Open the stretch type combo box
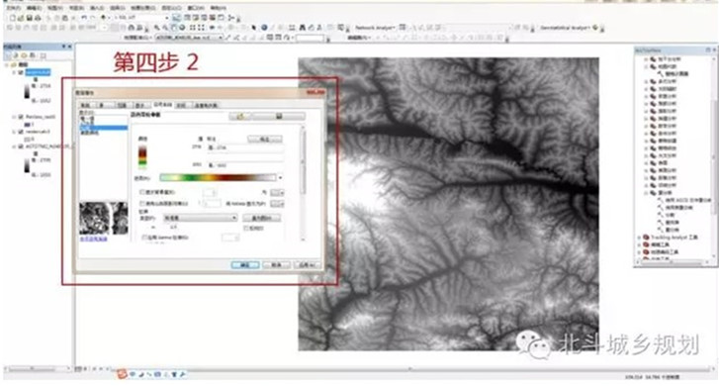The width and height of the screenshot is (719, 386). click(x=201, y=218)
